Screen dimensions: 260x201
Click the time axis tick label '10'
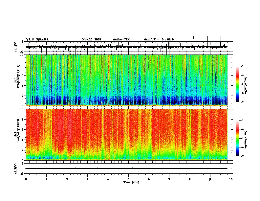[x=231, y=179]
